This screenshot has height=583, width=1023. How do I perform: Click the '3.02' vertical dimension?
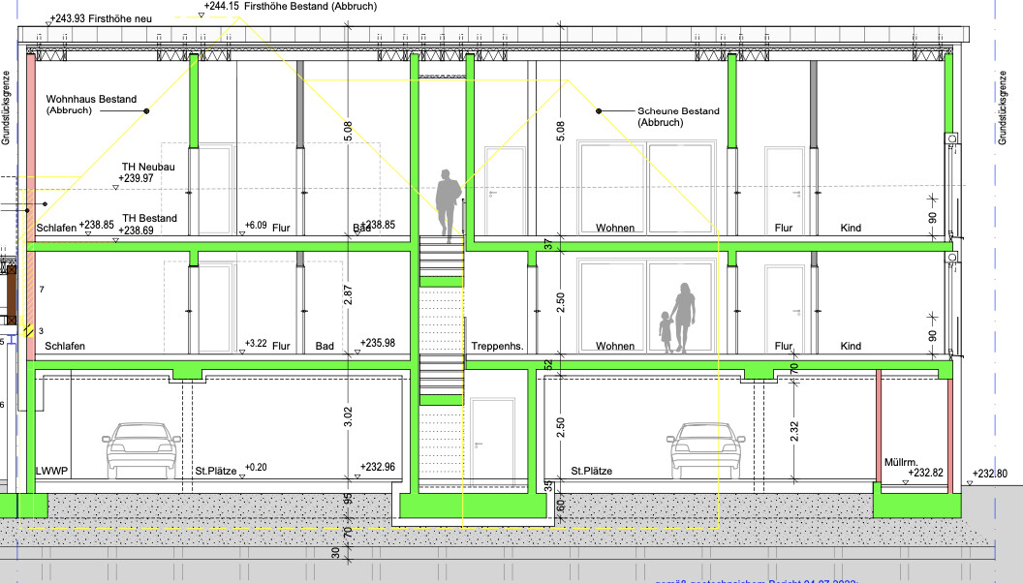pos(349,416)
